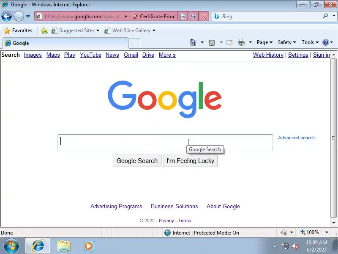Expand the Feeds dropdown arrow
Image resolution: width=338 pixels, height=254 pixels.
[221, 42]
